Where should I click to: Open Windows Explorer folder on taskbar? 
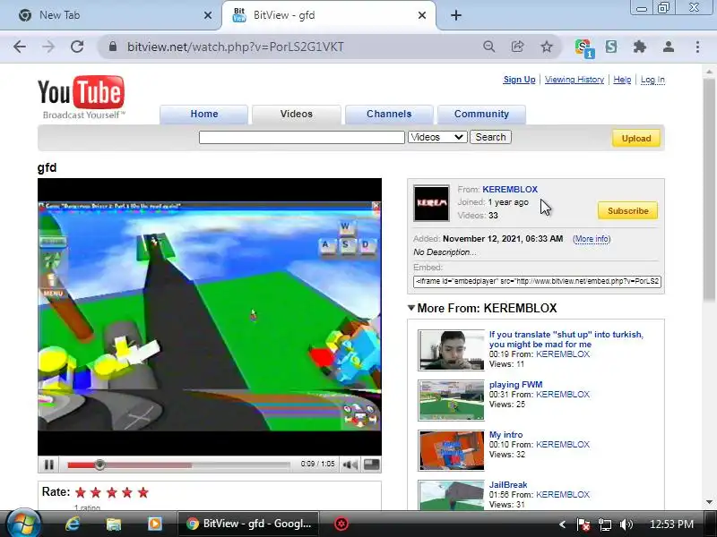tap(114, 524)
